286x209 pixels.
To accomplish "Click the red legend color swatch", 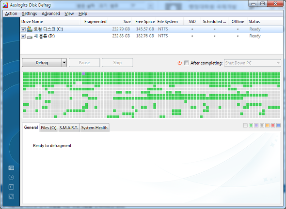I will click(273, 125).
